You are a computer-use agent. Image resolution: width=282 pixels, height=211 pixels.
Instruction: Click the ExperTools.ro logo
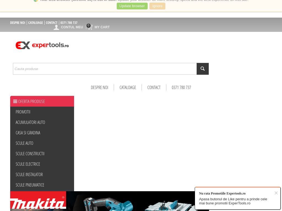click(x=42, y=45)
